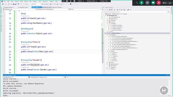Click the Show All Files icon in Solution Explorer
The image size is (173, 97).
click(122, 10)
